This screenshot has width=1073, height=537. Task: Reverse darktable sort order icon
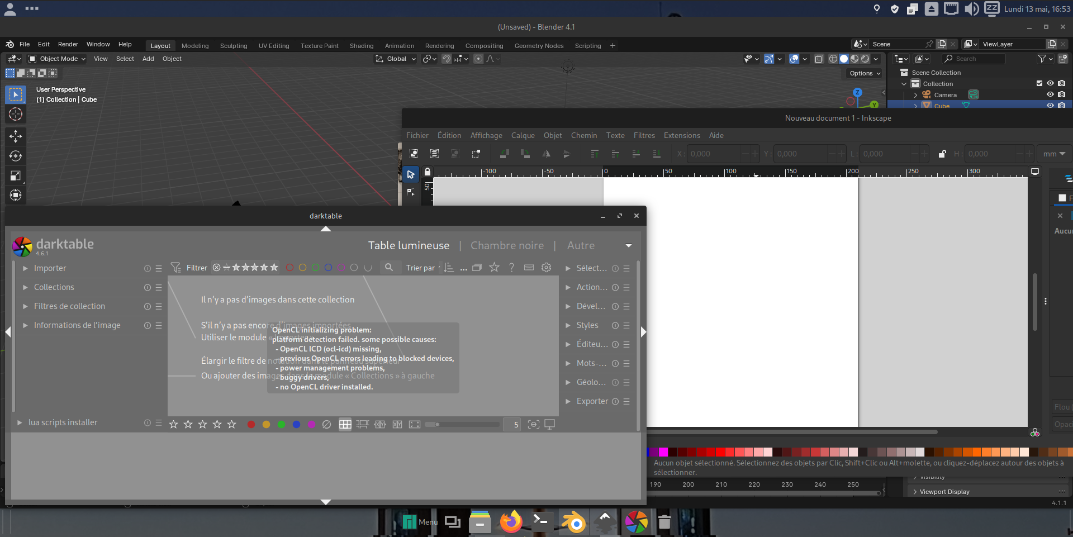pos(449,268)
